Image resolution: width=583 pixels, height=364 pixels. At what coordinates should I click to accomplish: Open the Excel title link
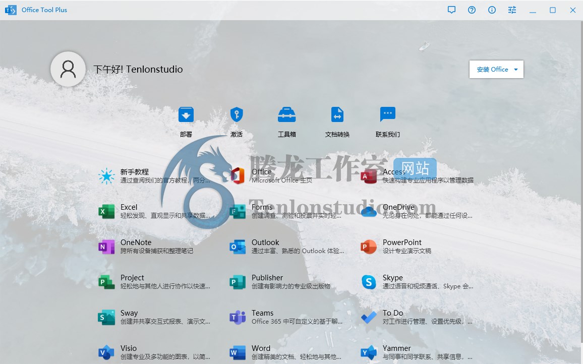pyautogui.click(x=129, y=207)
